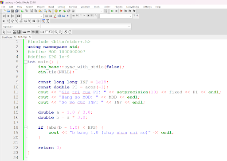227x161 pixels.
Task: Save the current file with Save icon
Action: [12, 11]
